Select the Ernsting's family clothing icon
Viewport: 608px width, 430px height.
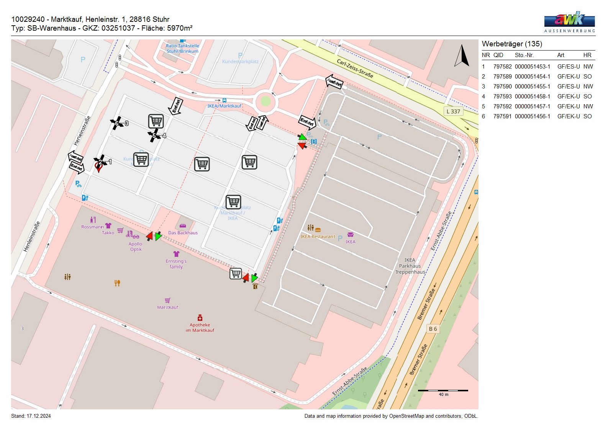tap(176, 254)
